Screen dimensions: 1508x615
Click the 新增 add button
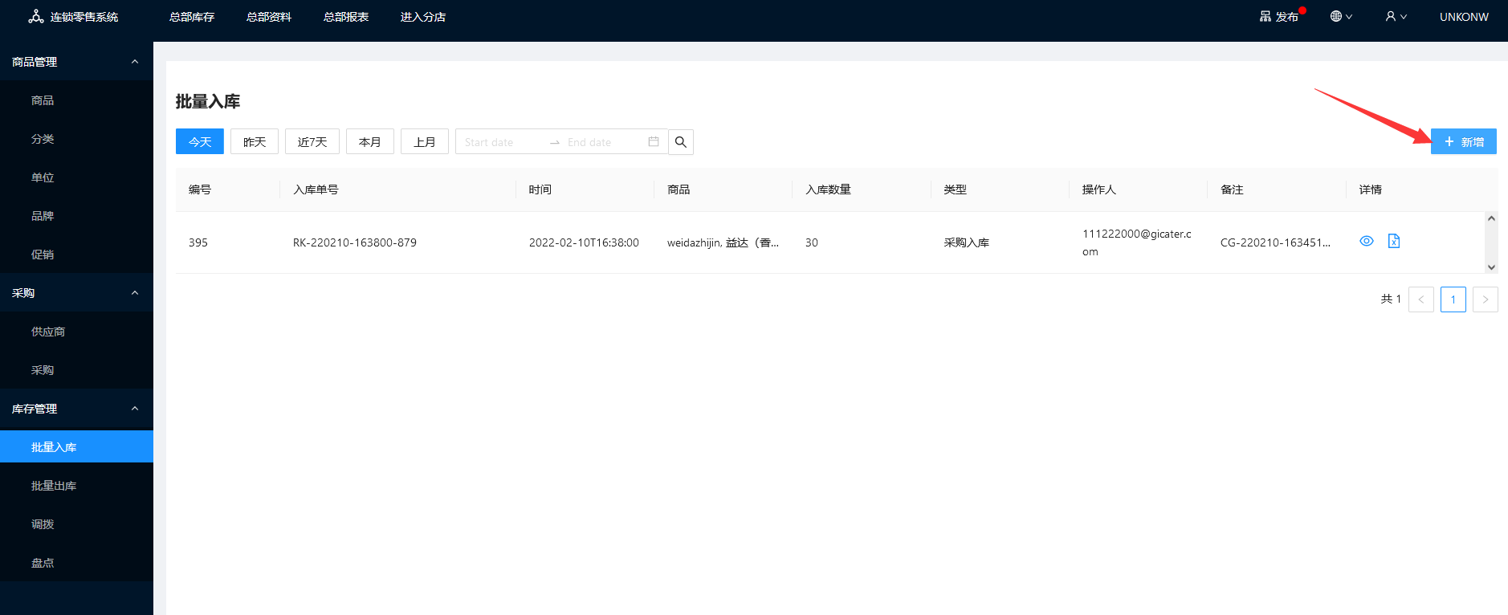[1464, 141]
